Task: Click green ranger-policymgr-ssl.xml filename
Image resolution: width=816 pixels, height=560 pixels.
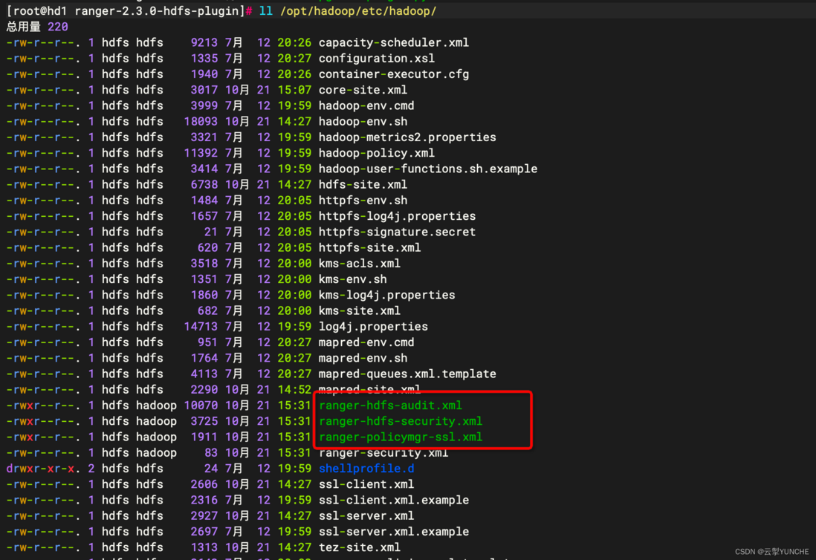Action: coord(400,437)
